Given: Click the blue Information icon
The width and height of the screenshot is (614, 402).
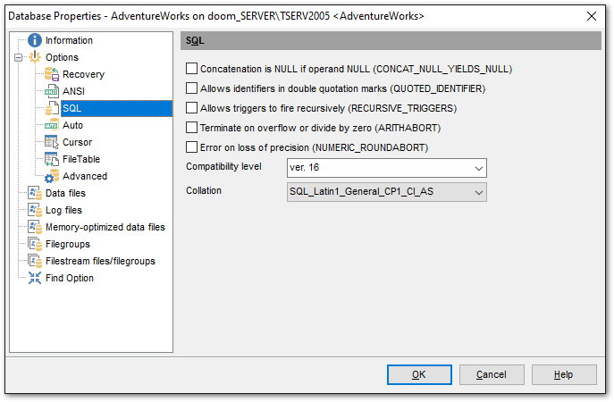Looking at the screenshot, I should point(35,40).
